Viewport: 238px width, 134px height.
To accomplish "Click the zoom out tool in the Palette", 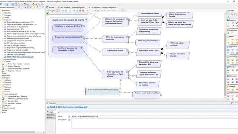I will 235,14.
